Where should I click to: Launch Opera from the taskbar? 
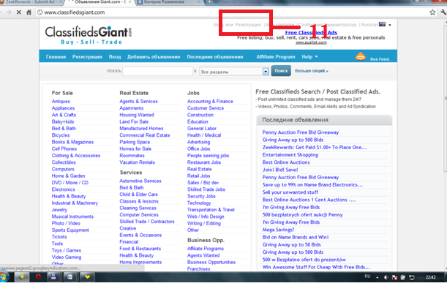(x=38, y=276)
